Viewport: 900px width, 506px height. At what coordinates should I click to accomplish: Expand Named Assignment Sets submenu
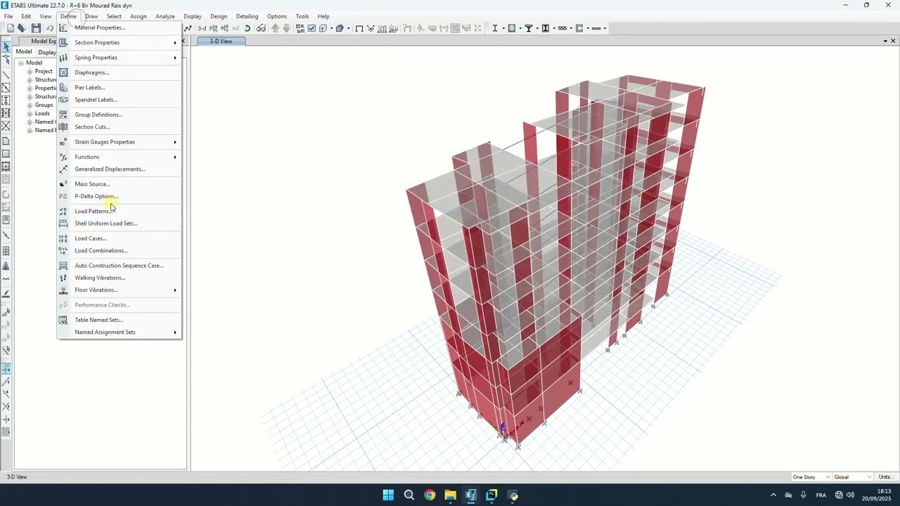[x=120, y=332]
